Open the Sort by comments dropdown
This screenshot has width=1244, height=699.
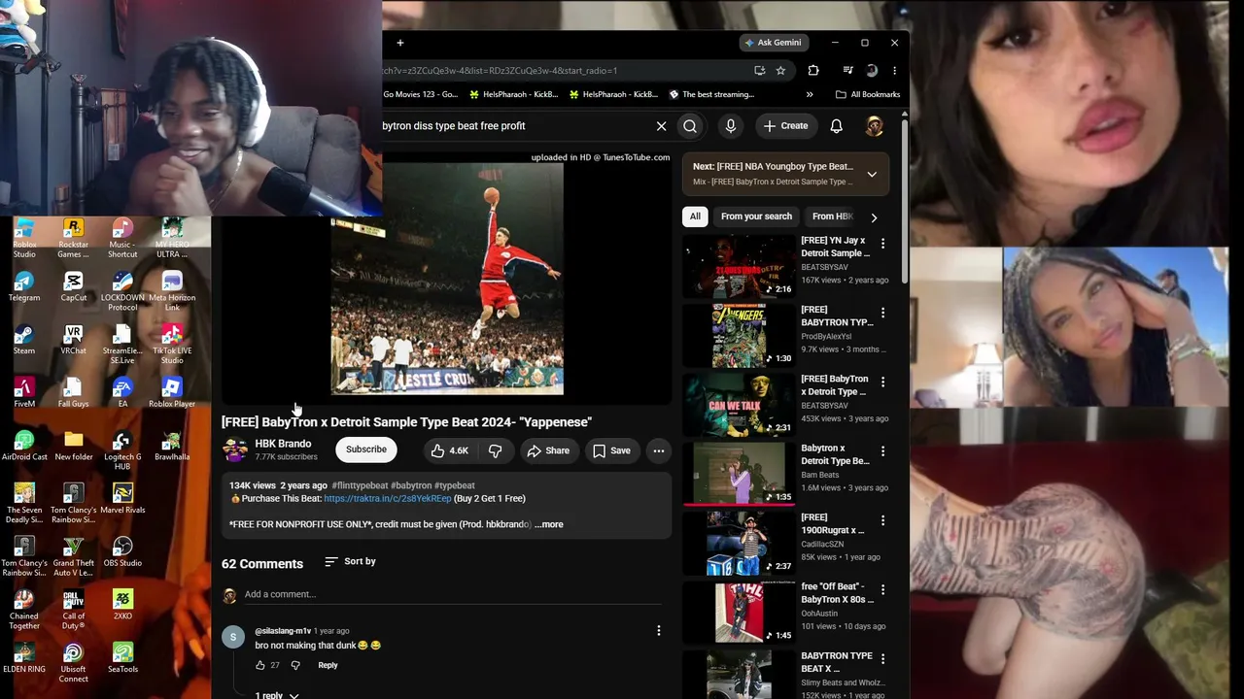click(x=350, y=561)
